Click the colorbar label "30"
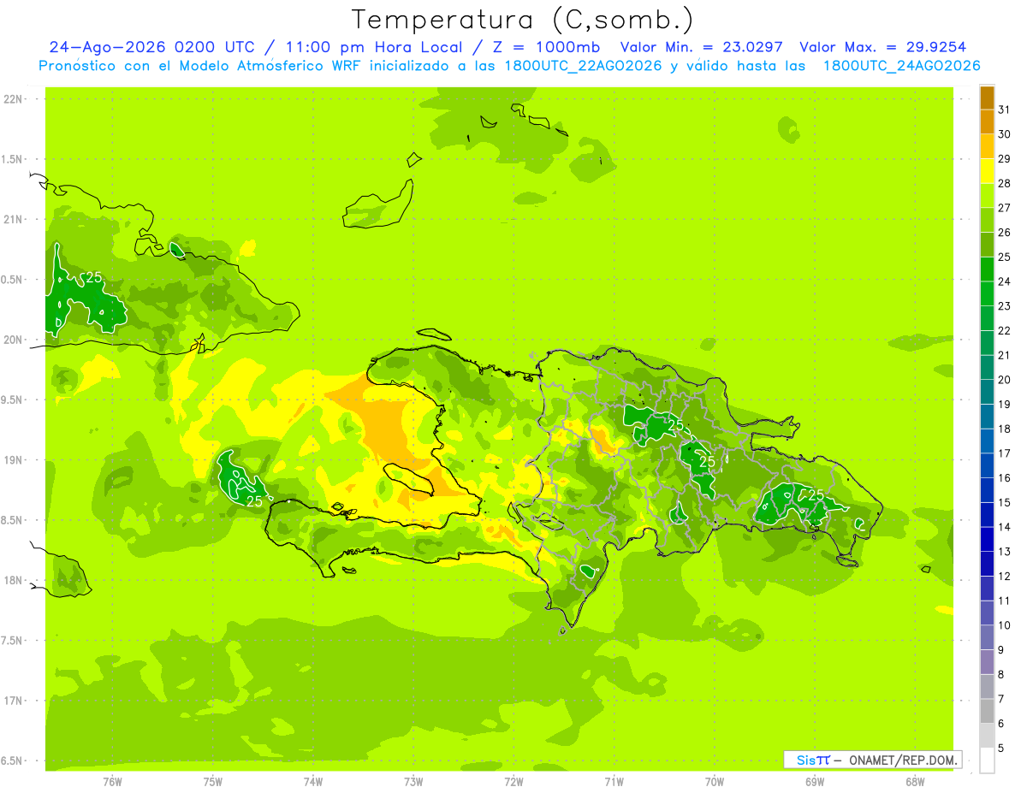The image size is (1027, 793). coord(1005,134)
